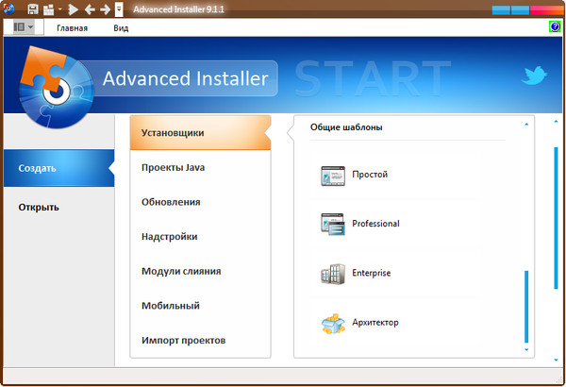The width and height of the screenshot is (566, 387).
Task: Click the Help question mark icon
Action: coord(555,27)
